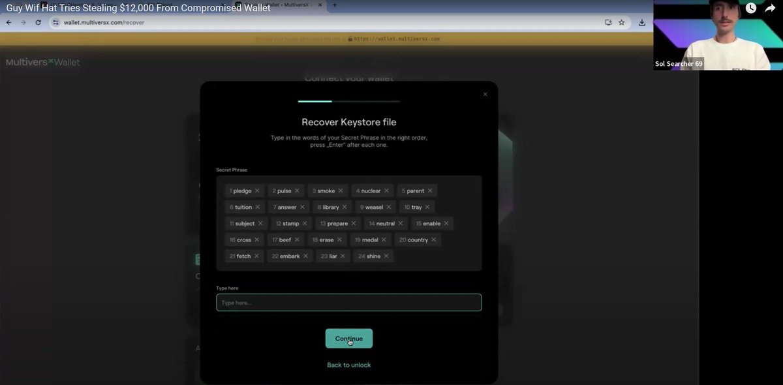This screenshot has height=385, width=783.
Task: Close the Recover Keystore file dialog
Action: coord(485,94)
